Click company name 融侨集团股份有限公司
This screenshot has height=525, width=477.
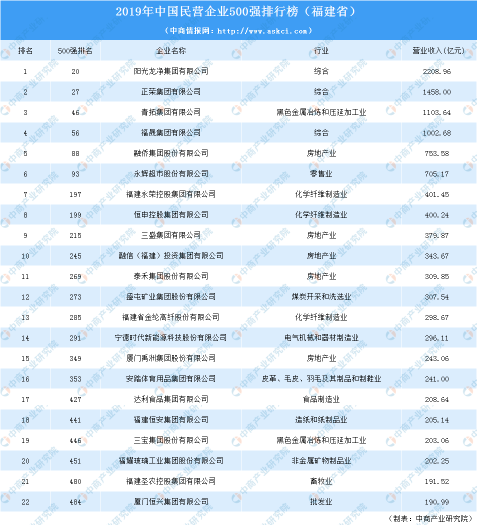click(170, 153)
